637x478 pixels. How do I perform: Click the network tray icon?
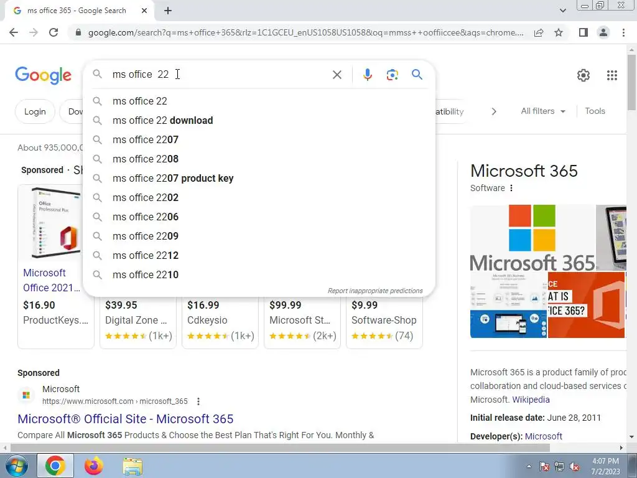pyautogui.click(x=559, y=467)
